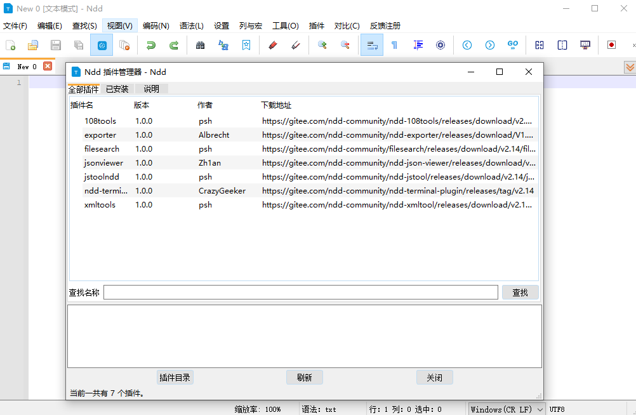Undo with the green left arrow
636x415 pixels.
[151, 45]
